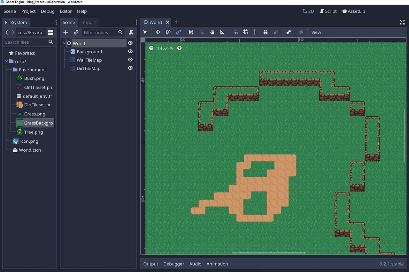
Task: Hide the DirtTileMap node
Action: pyautogui.click(x=130, y=68)
